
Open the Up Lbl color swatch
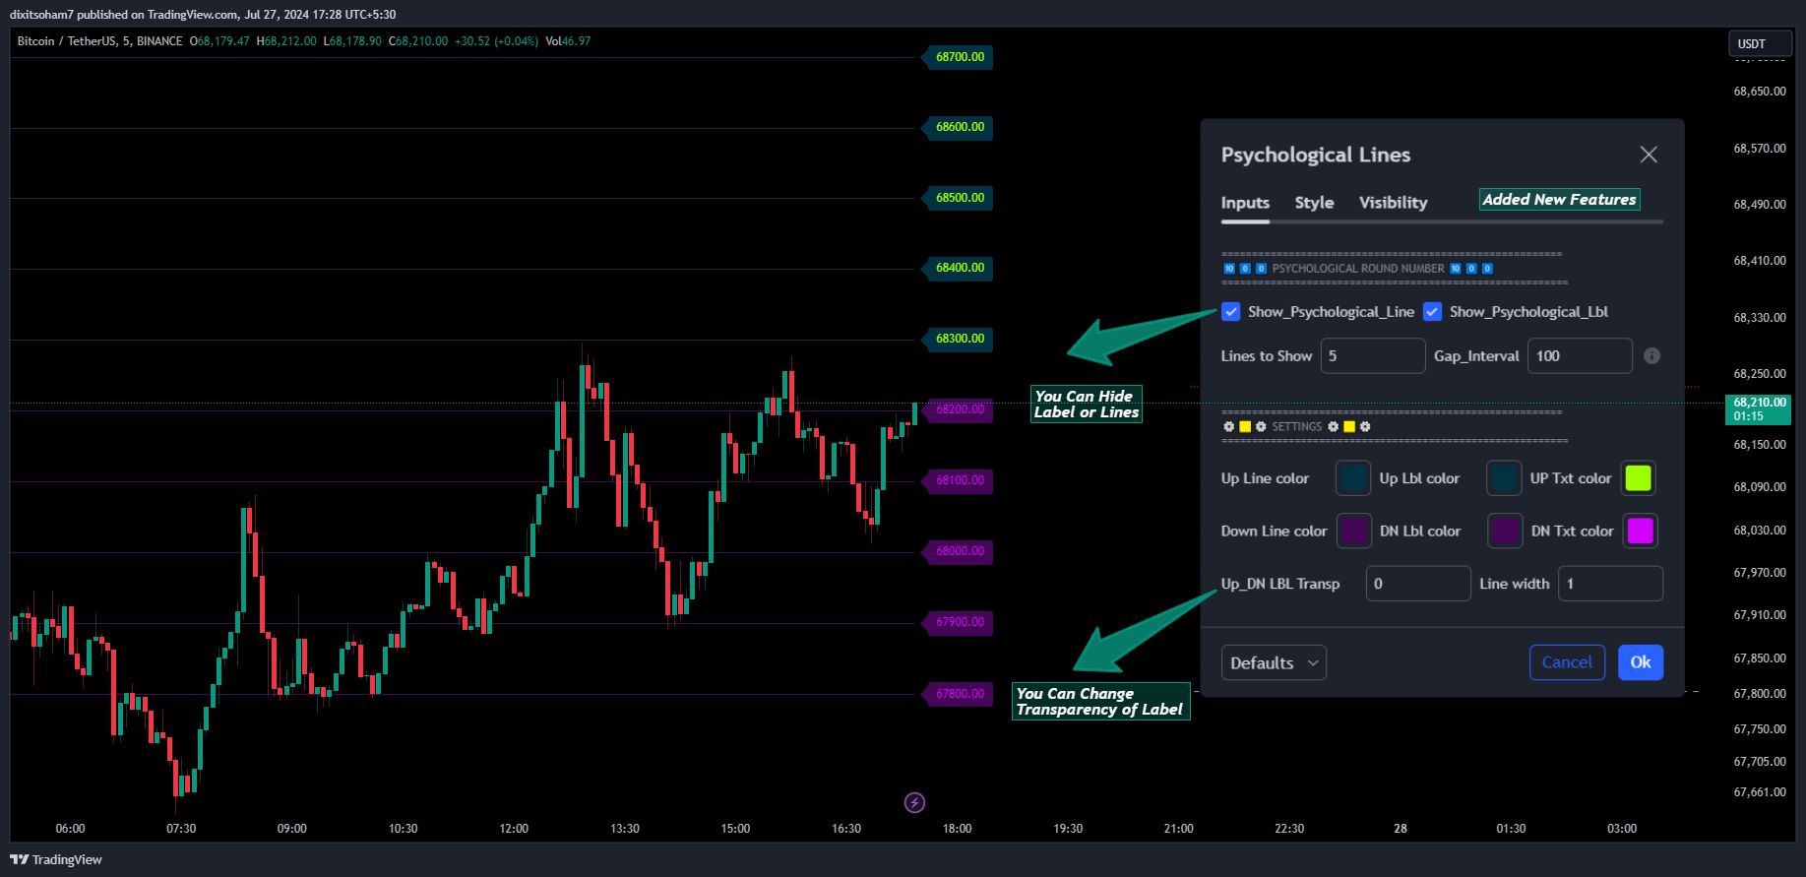pyautogui.click(x=1504, y=478)
